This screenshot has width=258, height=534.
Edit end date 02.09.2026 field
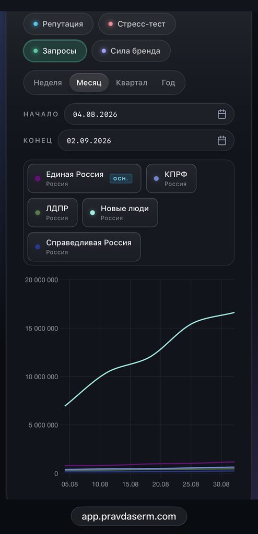tap(146, 140)
